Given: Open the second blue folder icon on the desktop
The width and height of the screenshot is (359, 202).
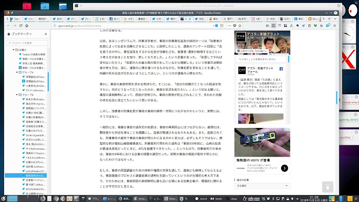Looking at the screenshot, I should pos(62,6).
